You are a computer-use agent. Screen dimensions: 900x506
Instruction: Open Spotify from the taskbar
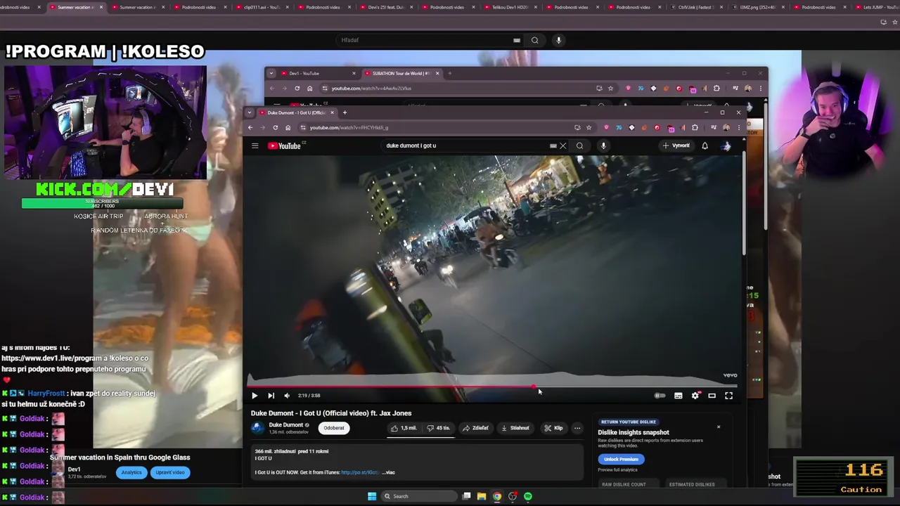coord(528,496)
